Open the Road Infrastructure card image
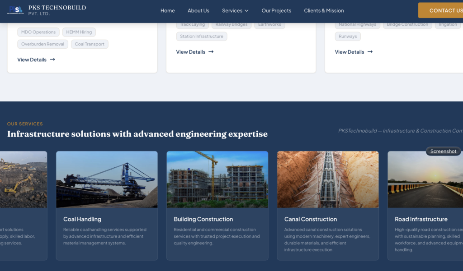The image size is (463, 271). click(x=425, y=179)
